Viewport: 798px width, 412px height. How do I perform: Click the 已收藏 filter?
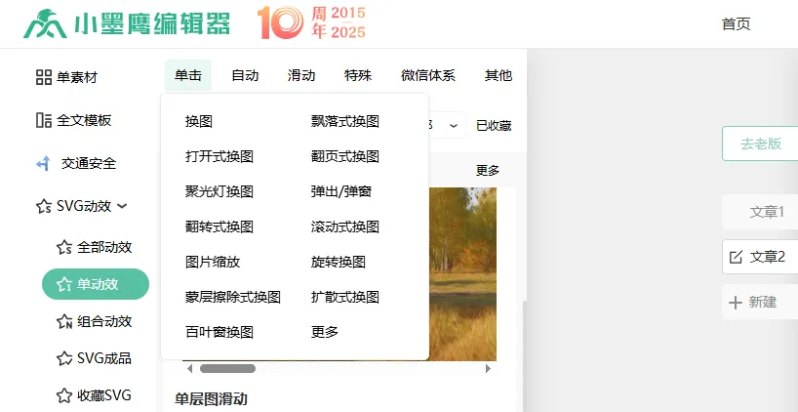coord(494,126)
